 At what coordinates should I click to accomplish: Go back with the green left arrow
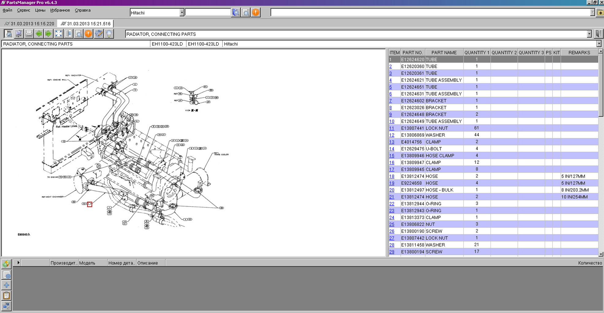[x=39, y=34]
